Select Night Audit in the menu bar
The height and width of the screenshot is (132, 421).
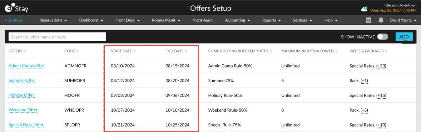pos(203,20)
